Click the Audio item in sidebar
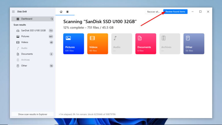Image resolution: width=222 pixels, height=125 pixels. [24, 48]
